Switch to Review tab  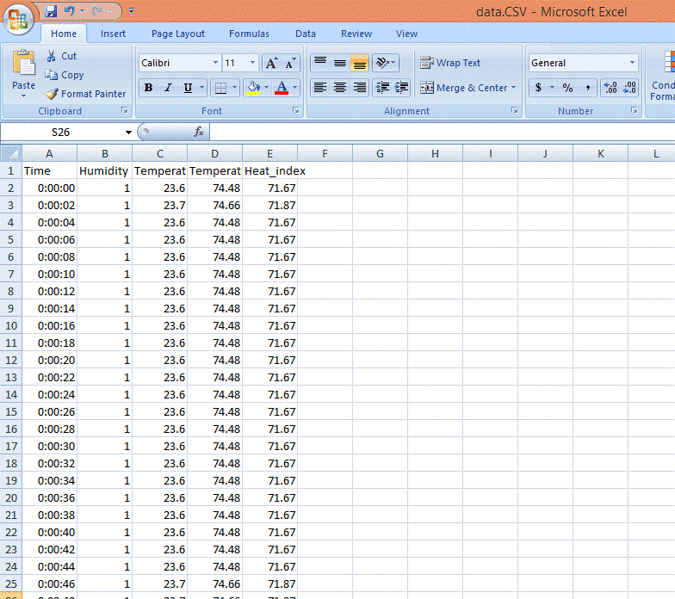tap(356, 34)
